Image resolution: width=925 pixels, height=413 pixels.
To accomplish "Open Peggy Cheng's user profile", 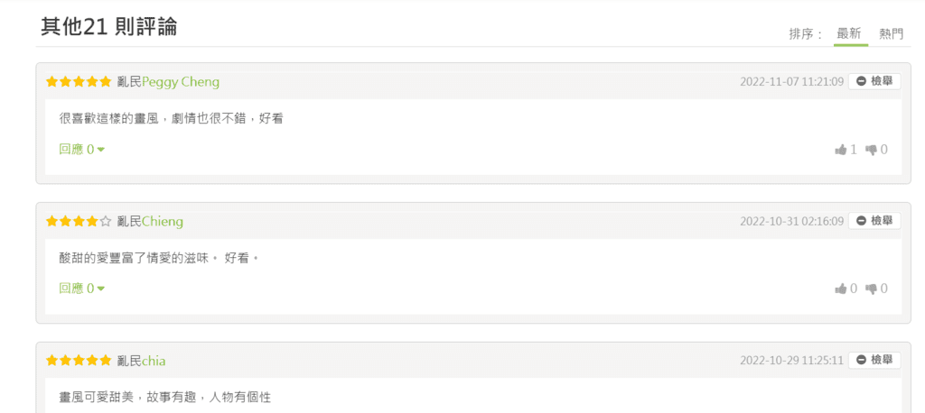I will coord(181,82).
